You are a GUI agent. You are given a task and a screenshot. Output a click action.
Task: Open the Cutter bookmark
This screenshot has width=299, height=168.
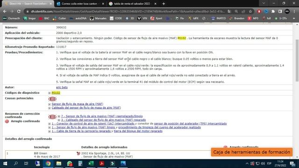59,18
